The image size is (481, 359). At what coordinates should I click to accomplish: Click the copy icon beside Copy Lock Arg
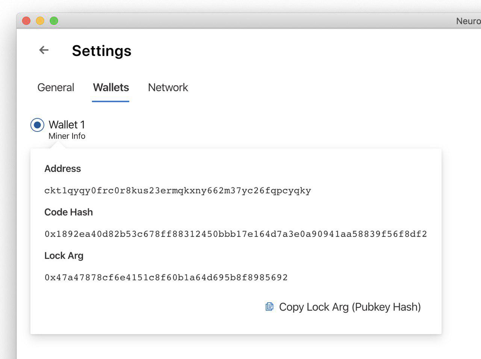tap(269, 307)
